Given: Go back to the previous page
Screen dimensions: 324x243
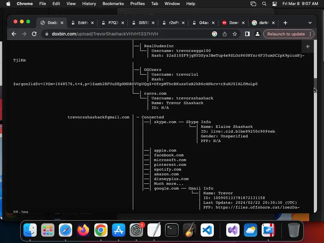Looking at the screenshot, I should tap(14, 34).
